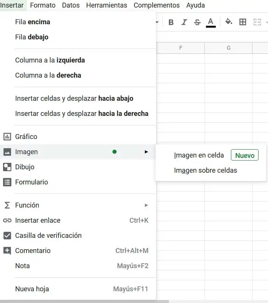Choose Imagen sobre celdas option
The height and width of the screenshot is (303, 268).
206,170
